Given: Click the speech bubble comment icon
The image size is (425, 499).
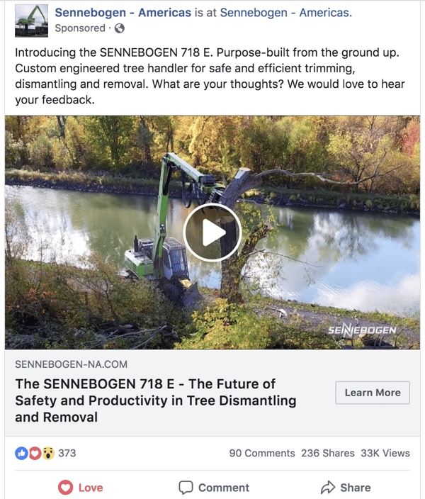Looking at the screenshot, I should tap(186, 488).
